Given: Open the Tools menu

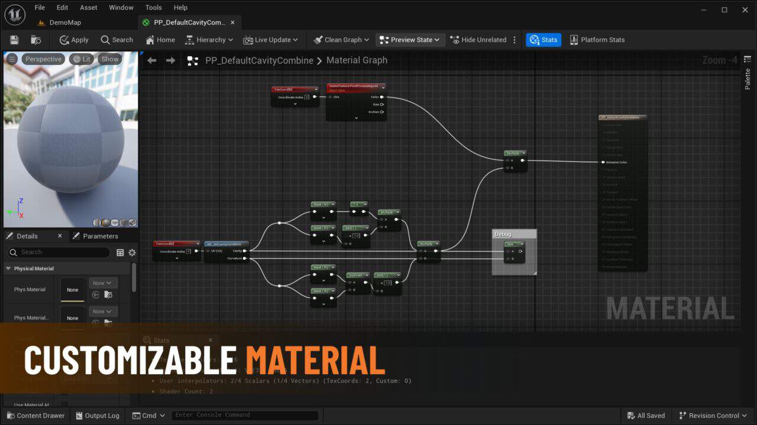Looking at the screenshot, I should [153, 8].
